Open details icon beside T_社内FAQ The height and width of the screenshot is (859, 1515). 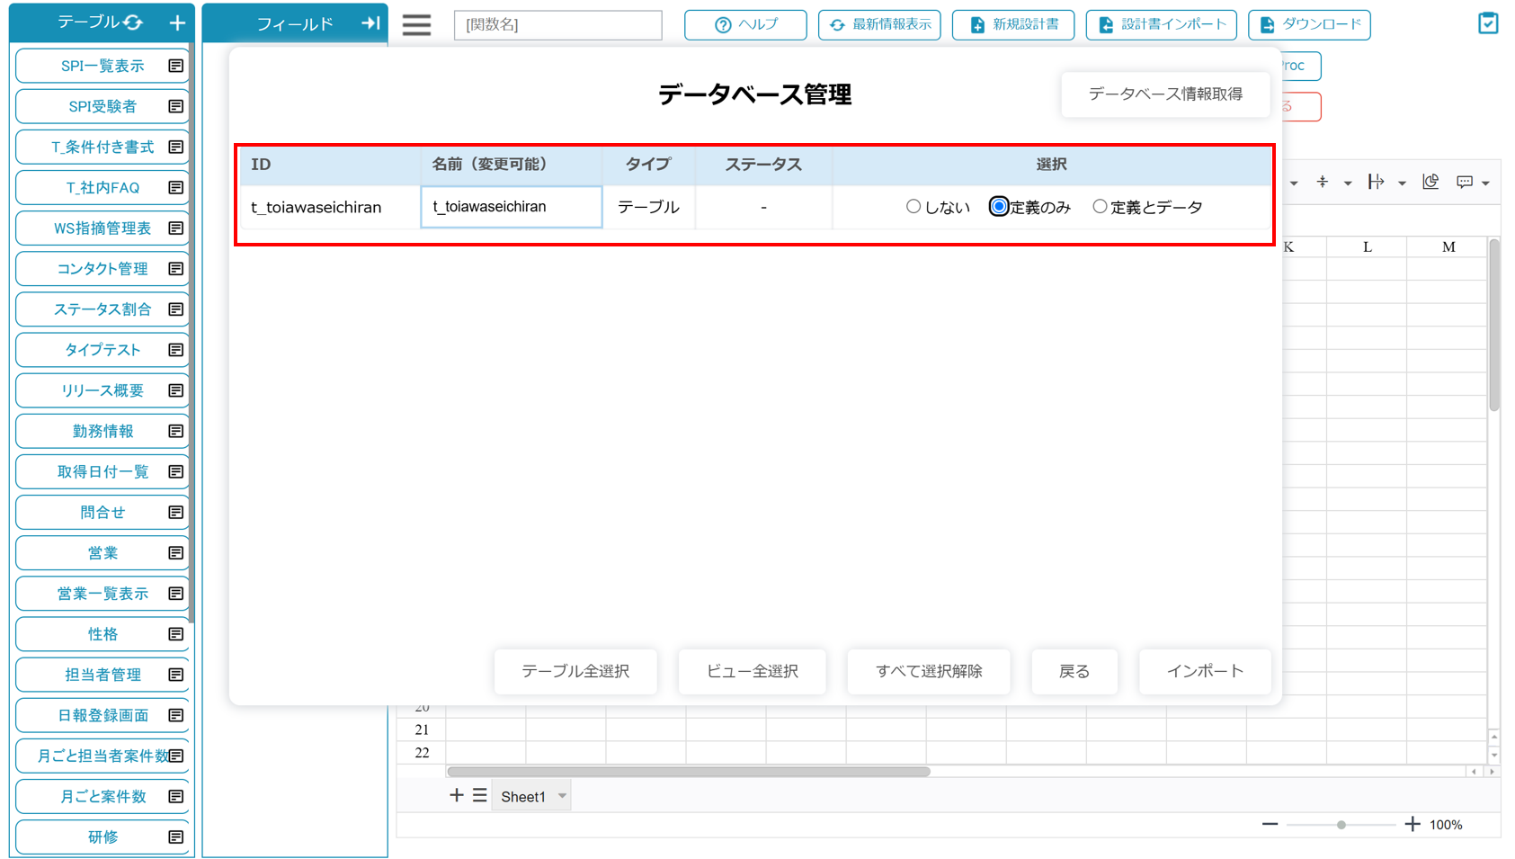(176, 187)
